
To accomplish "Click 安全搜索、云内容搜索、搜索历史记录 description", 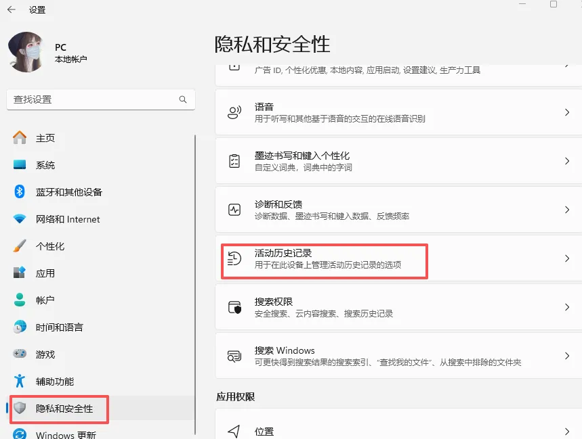I will 324,314.
